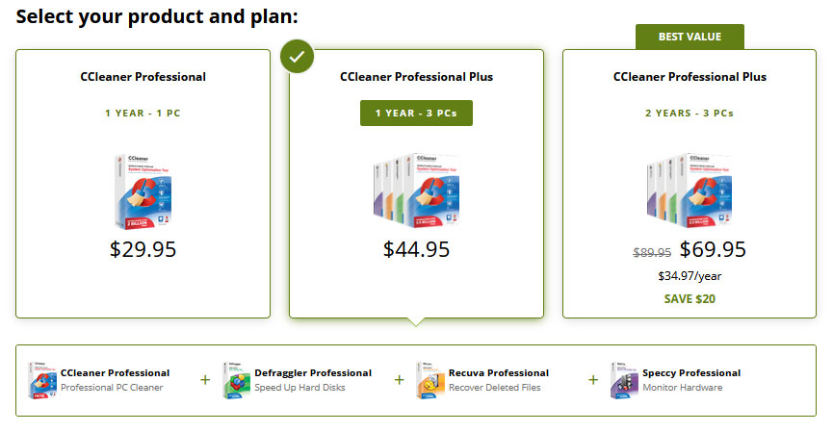Click the green checkmark selection badge
833x432 pixels.
point(297,56)
